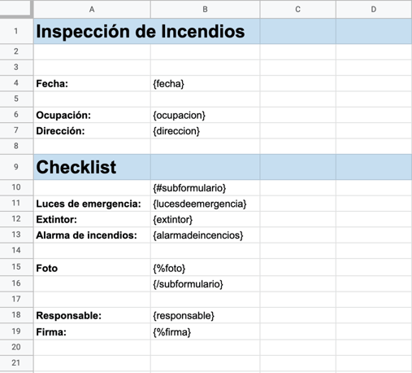The image size is (412, 373).
Task: Select the {extintor} placeholder cell
Action: 205,219
